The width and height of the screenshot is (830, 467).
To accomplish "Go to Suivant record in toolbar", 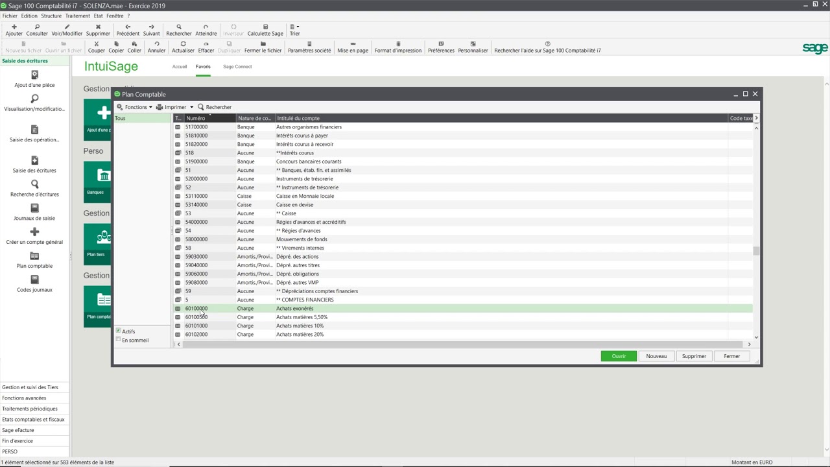I will 151,30.
